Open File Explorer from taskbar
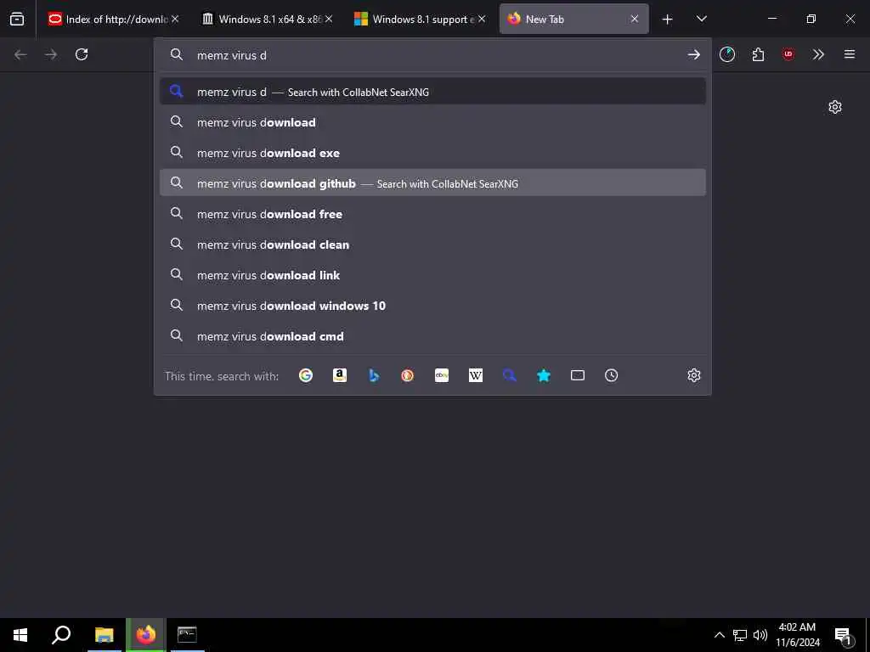Image resolution: width=870 pixels, height=652 pixels. (104, 635)
